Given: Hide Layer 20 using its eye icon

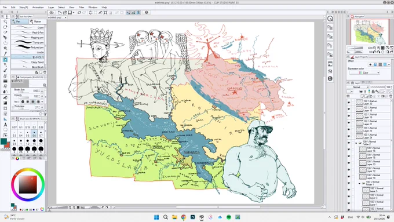Looking at the screenshot, I should 349,103.
